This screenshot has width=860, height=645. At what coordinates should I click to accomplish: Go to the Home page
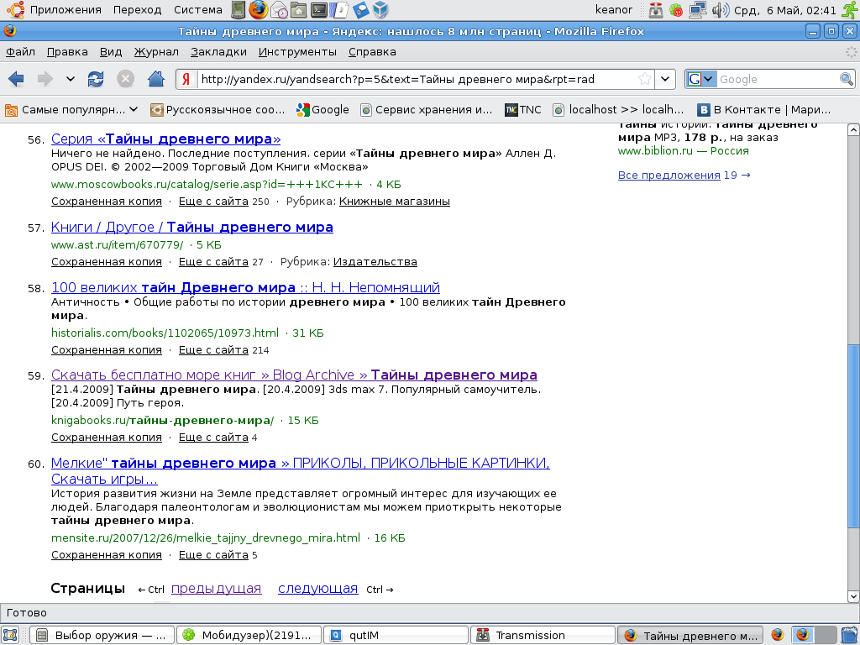[x=156, y=79]
